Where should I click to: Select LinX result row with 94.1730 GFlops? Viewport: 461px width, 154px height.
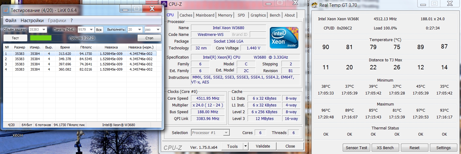(80, 53)
